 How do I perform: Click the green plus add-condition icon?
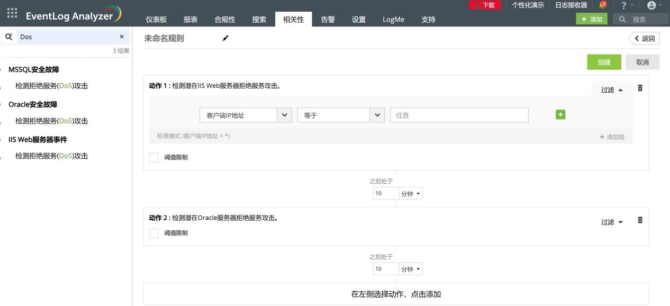point(560,114)
